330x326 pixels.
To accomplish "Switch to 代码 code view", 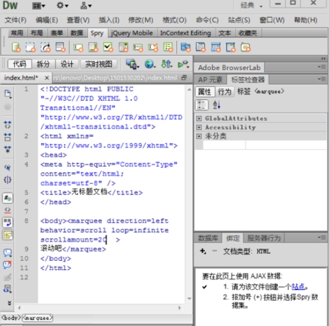I will coord(20,64).
